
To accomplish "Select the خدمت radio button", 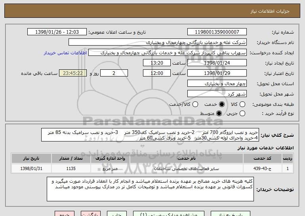I will click(x=221, y=104).
